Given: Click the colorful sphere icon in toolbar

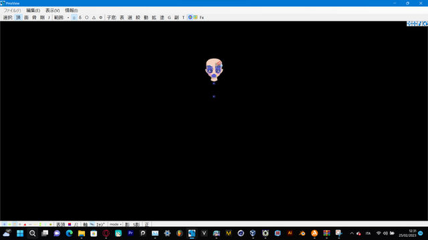Looking at the screenshot, I should (190, 17).
